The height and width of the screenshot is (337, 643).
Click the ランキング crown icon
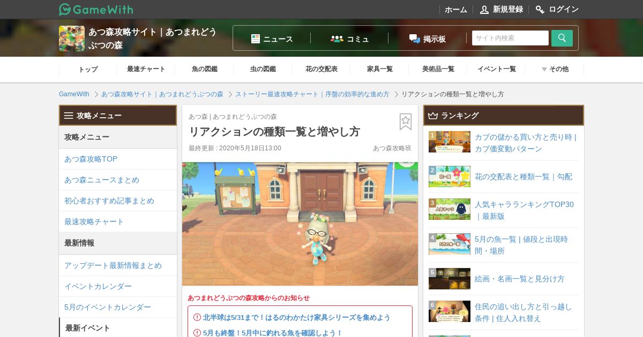click(433, 116)
